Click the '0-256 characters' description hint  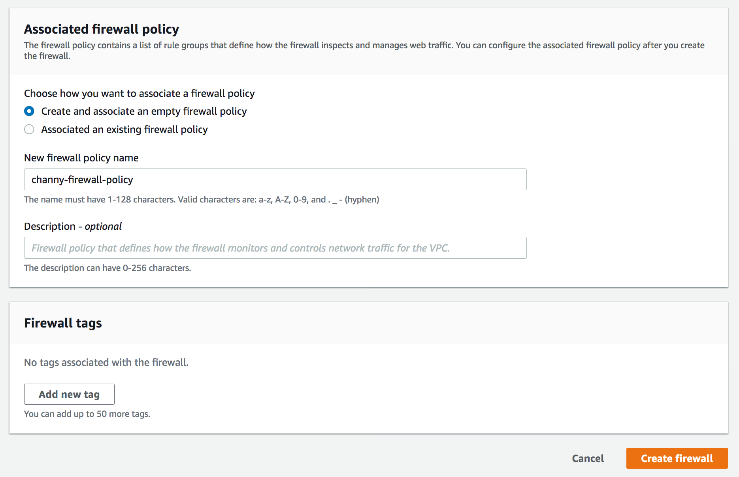[107, 268]
